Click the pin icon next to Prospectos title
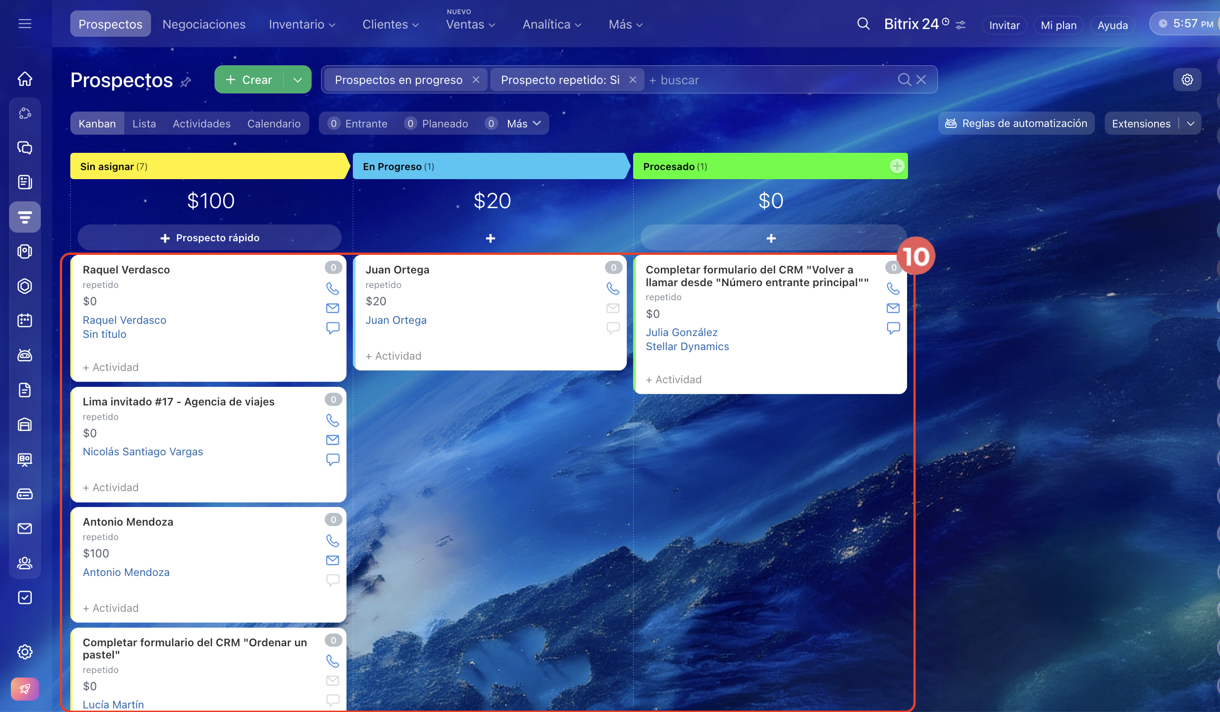The width and height of the screenshot is (1220, 712). pyautogui.click(x=186, y=82)
